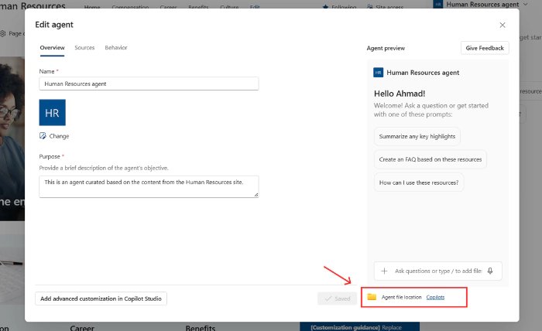Click the Agent file location label
542x331 pixels.
click(x=401, y=297)
